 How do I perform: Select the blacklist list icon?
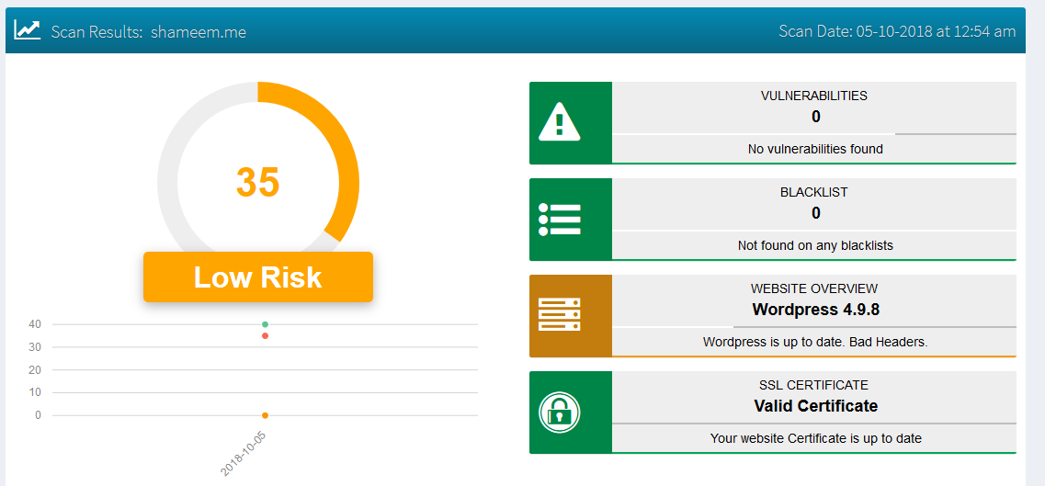pyautogui.click(x=559, y=219)
